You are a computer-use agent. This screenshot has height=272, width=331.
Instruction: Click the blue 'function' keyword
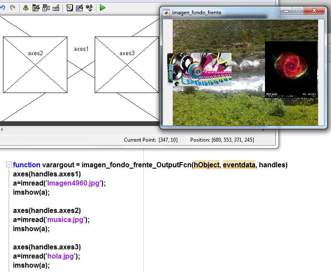pos(26,165)
